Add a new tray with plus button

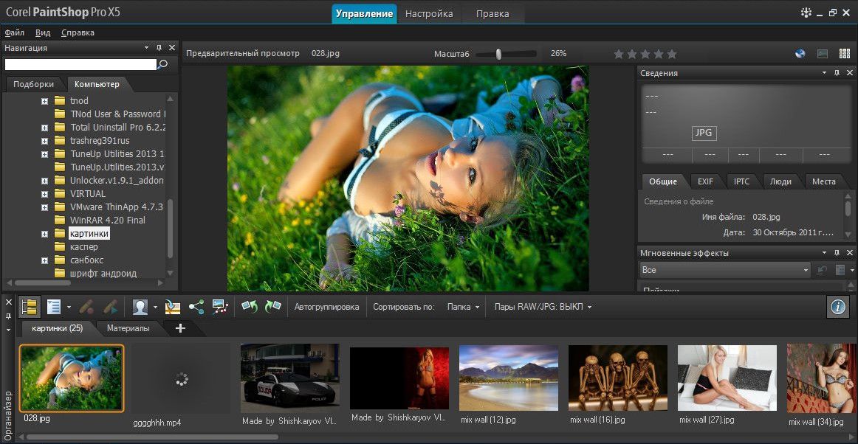[179, 328]
